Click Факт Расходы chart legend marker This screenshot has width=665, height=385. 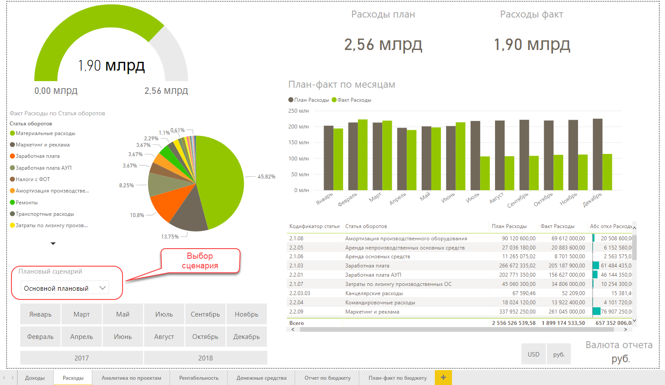[x=334, y=100]
